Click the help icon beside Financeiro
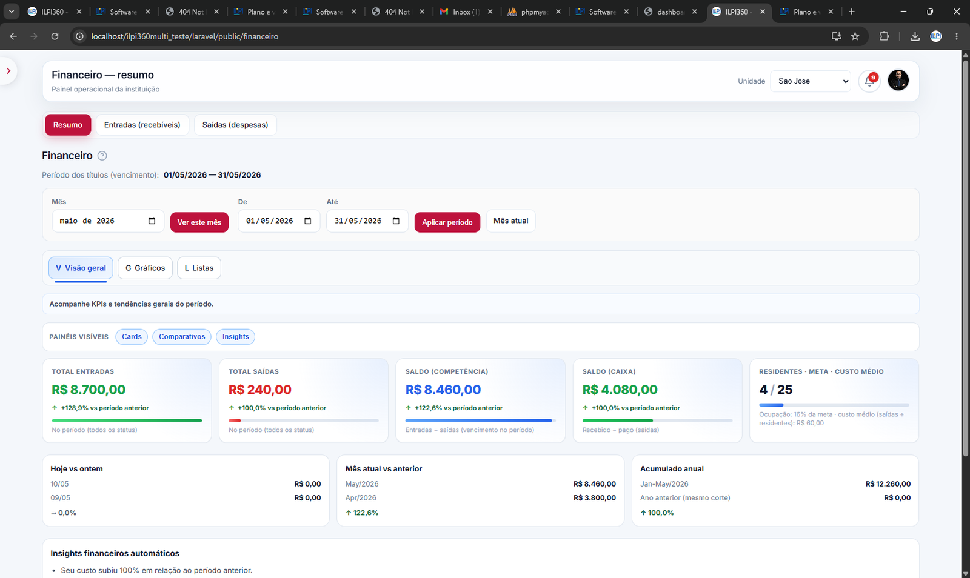Image resolution: width=970 pixels, height=578 pixels. [x=102, y=156]
